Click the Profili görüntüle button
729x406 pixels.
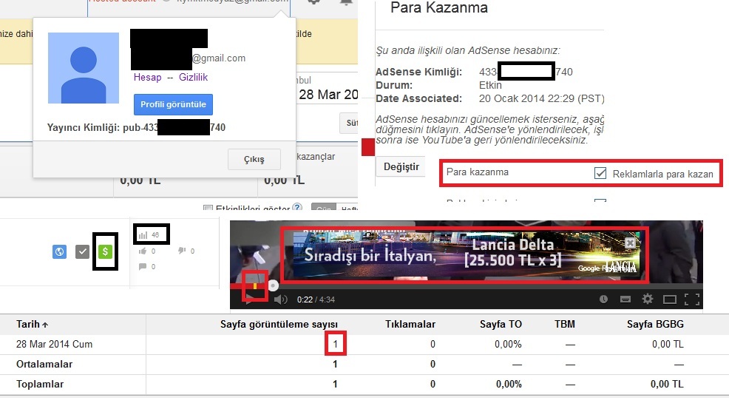click(x=174, y=104)
